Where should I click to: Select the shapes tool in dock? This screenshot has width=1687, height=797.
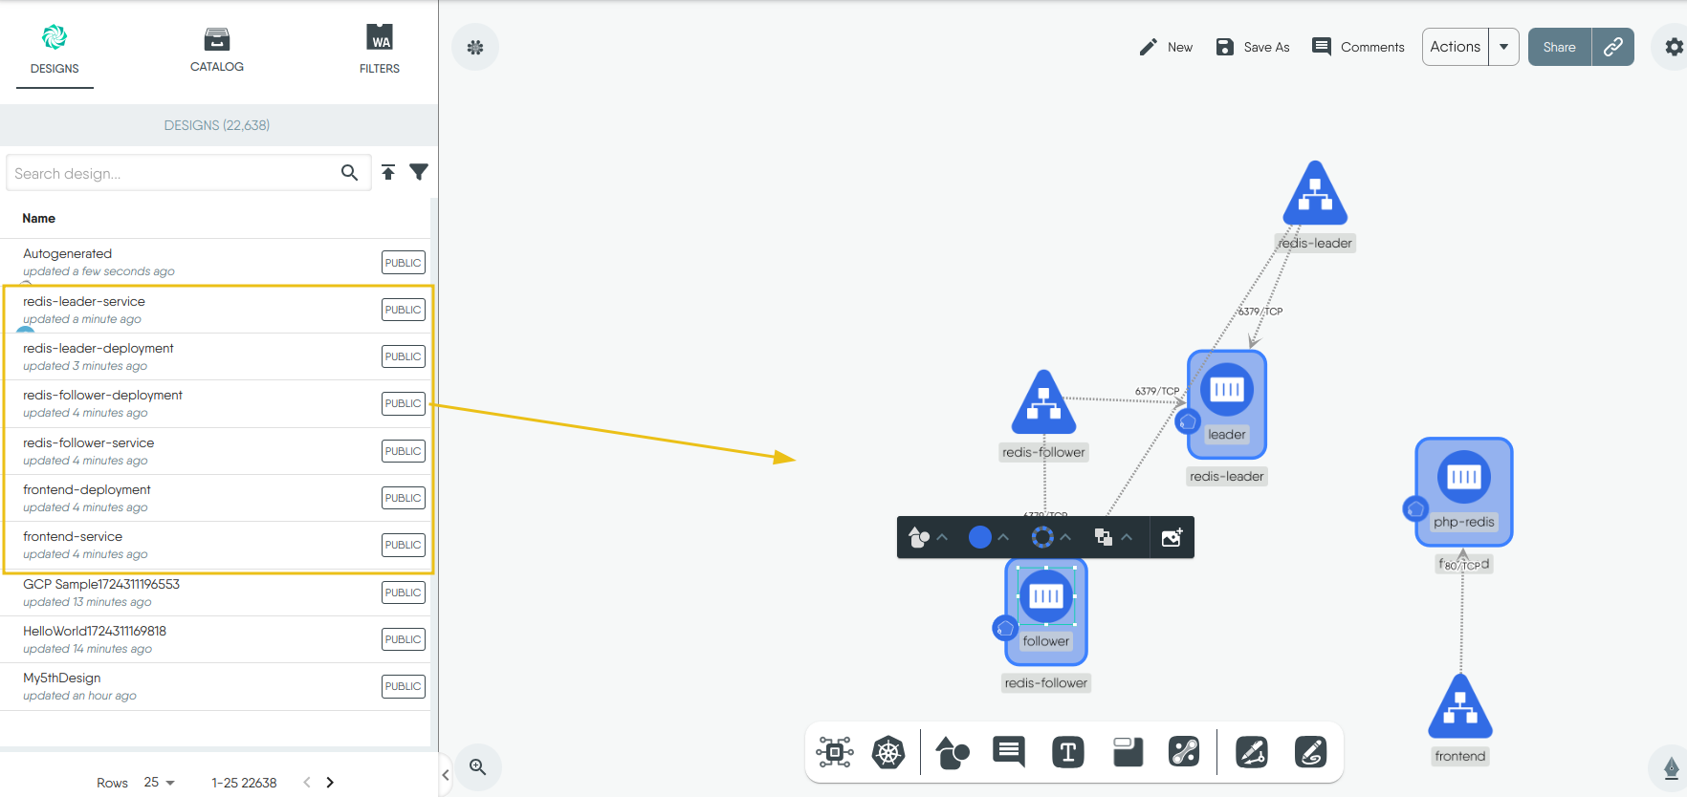tap(953, 753)
